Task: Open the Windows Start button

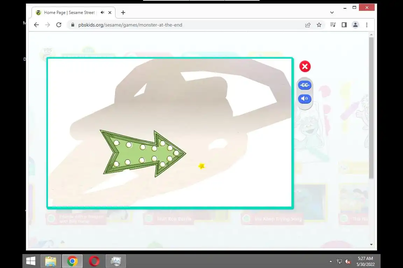Action: tap(31, 261)
